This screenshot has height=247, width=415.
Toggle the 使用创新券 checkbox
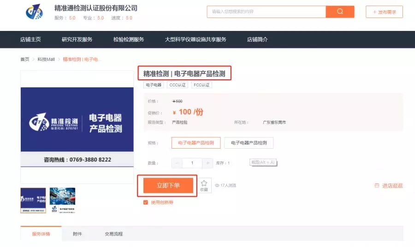click(x=146, y=203)
